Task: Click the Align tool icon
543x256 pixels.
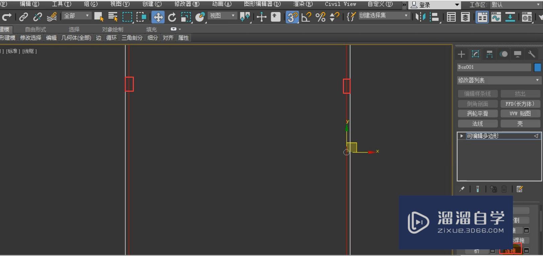Action: pyautogui.click(x=434, y=17)
